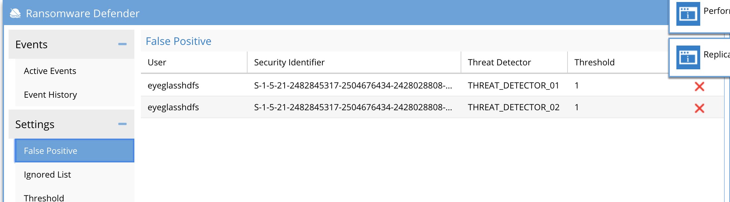Screen dimensions: 730x202
Task: Select the first eyeglasshdfs user row
Action: pyautogui.click(x=173, y=85)
